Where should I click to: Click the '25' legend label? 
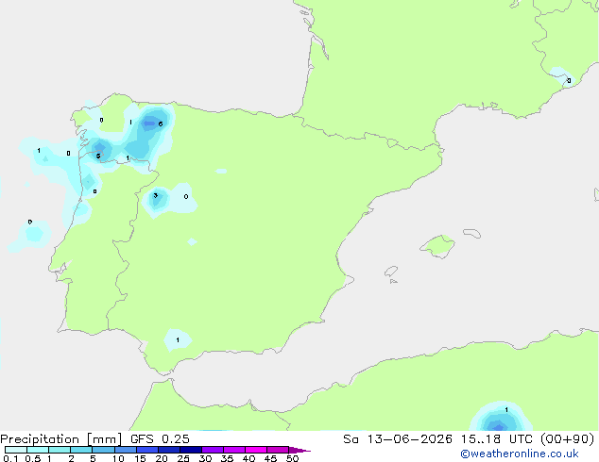(x=183, y=458)
